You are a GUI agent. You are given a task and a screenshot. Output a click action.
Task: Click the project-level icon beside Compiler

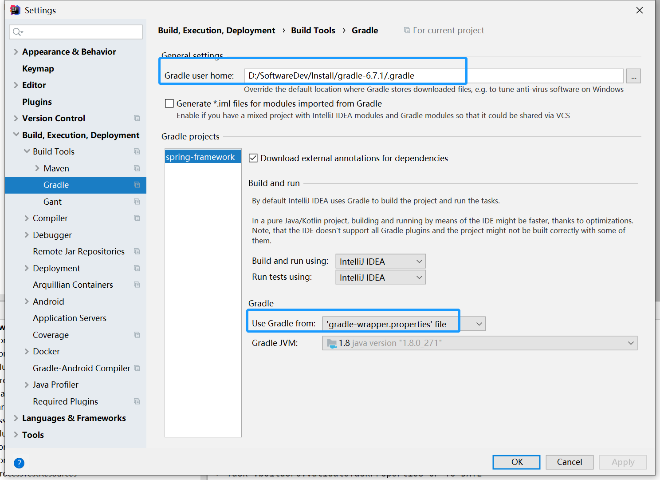tap(137, 218)
